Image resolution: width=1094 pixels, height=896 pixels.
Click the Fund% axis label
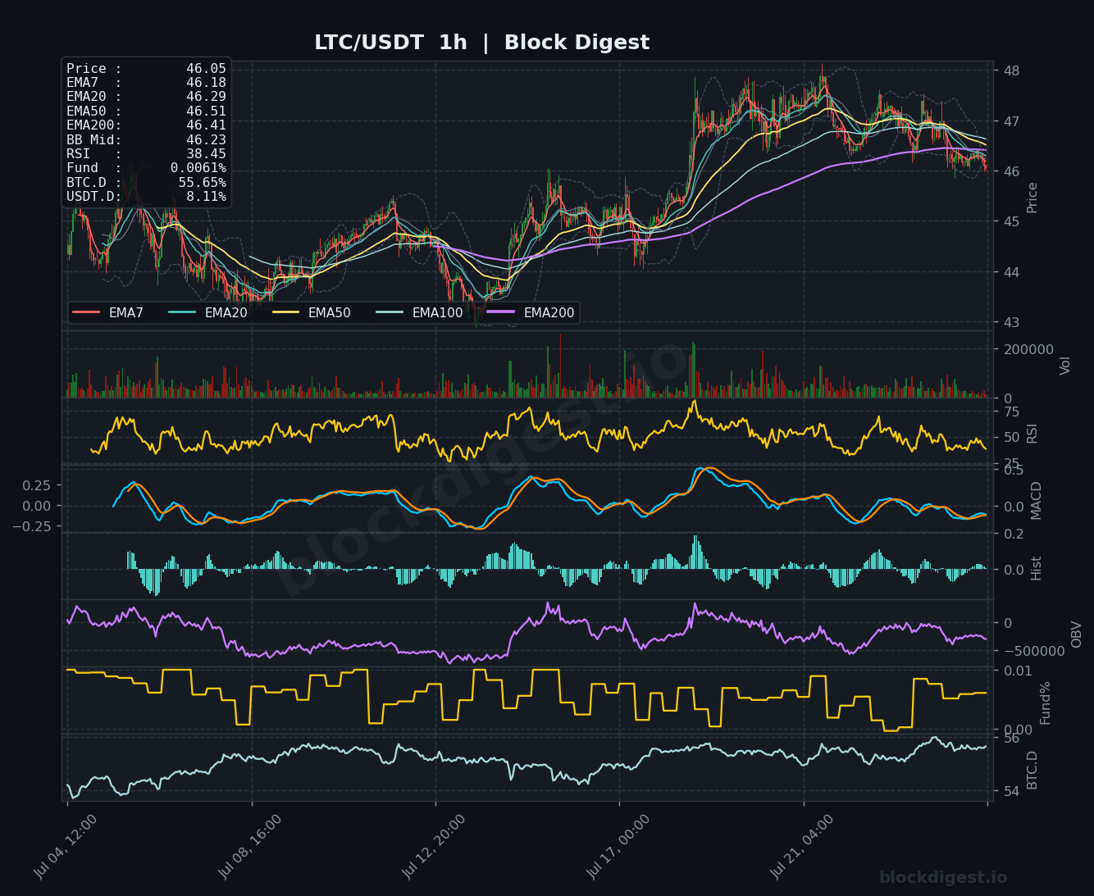[x=1045, y=703]
